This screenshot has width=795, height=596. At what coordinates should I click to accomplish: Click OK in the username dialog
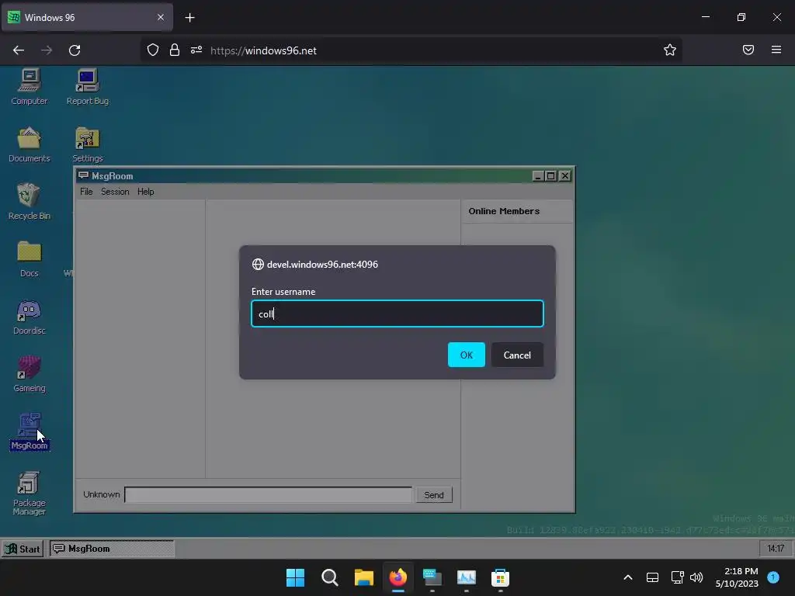tap(467, 355)
